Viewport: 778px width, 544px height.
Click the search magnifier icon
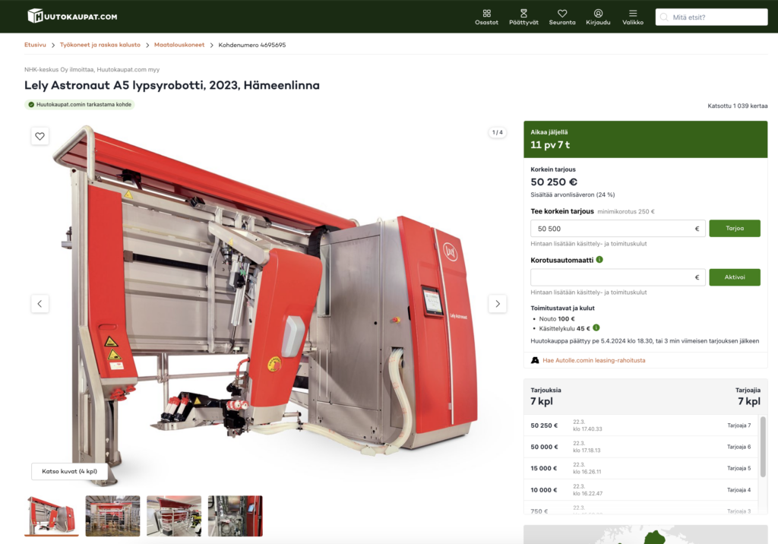tap(664, 17)
